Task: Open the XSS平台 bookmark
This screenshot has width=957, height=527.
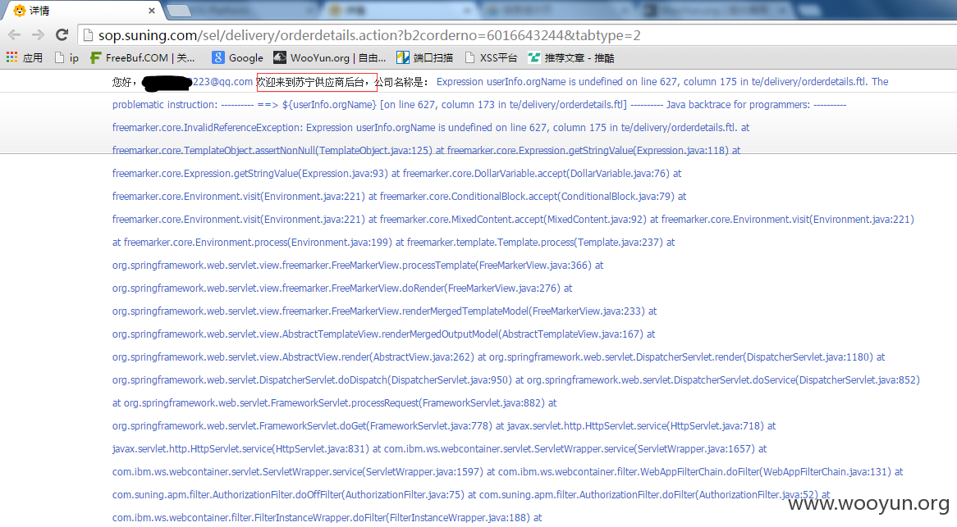Action: [x=491, y=58]
